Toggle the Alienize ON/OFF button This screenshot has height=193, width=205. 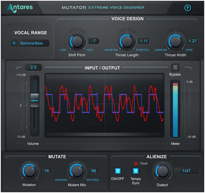pyautogui.click(x=118, y=171)
